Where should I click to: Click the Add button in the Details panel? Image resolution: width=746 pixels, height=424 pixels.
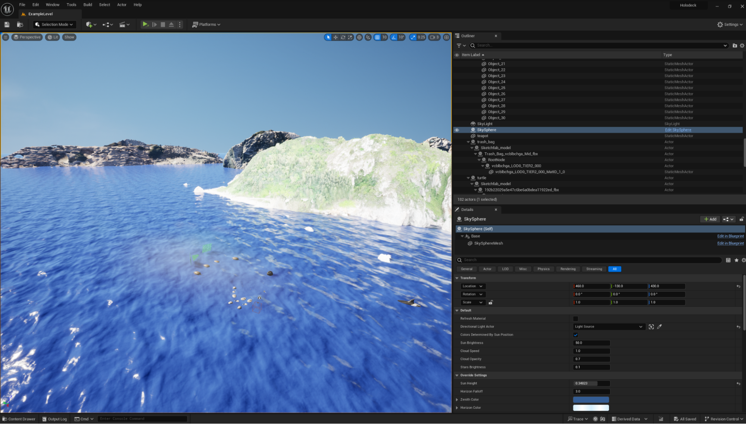[710, 219]
